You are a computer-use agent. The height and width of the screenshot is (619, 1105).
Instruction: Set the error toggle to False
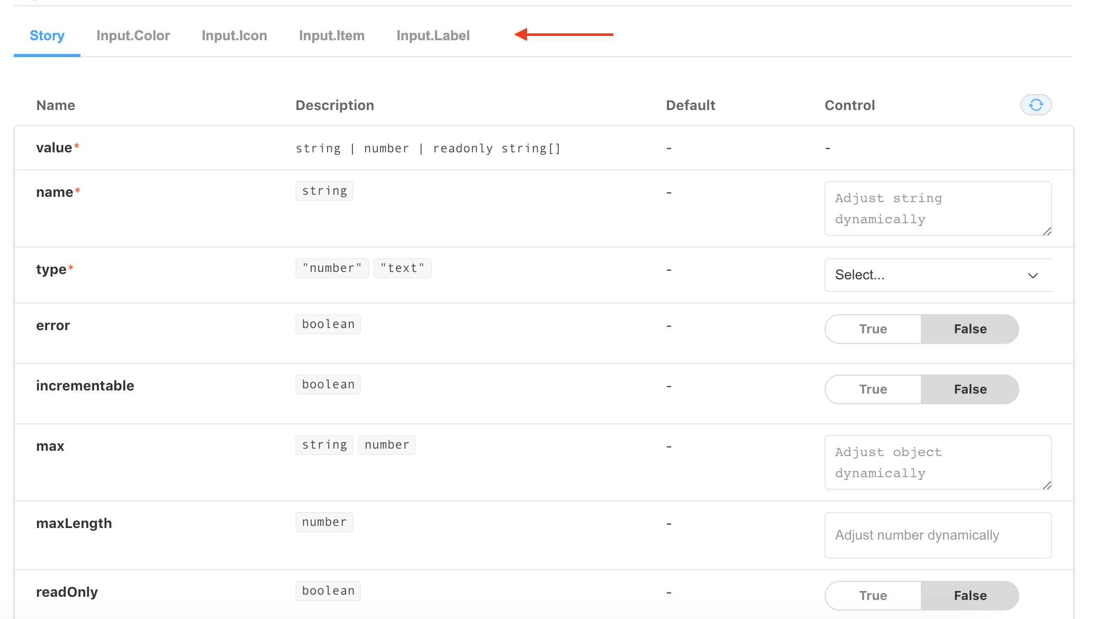tap(970, 329)
